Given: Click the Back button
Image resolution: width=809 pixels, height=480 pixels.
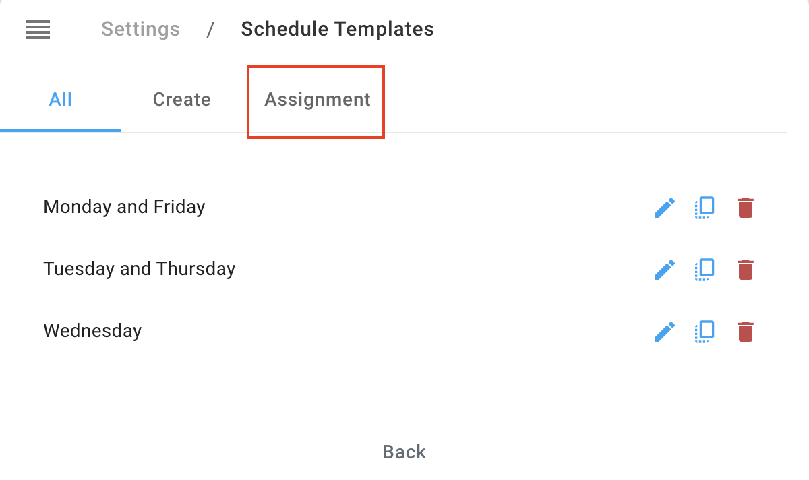Looking at the screenshot, I should [x=404, y=452].
